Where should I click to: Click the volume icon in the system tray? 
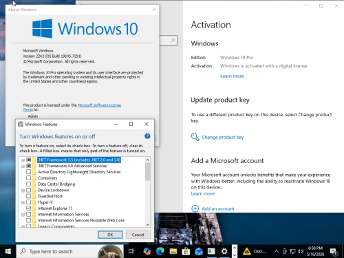tap(301, 251)
